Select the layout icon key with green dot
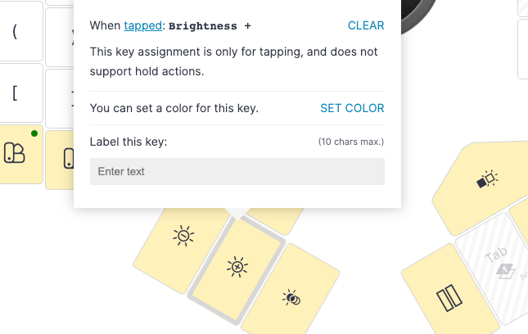528x334 pixels. pos(19,154)
